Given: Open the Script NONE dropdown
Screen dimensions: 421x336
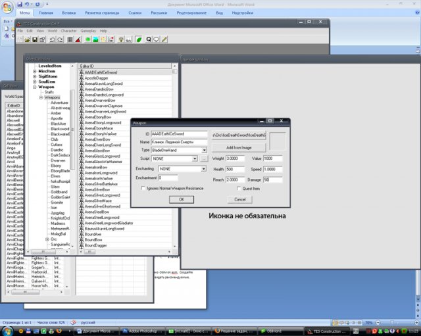Looking at the screenshot, I should [x=195, y=158].
